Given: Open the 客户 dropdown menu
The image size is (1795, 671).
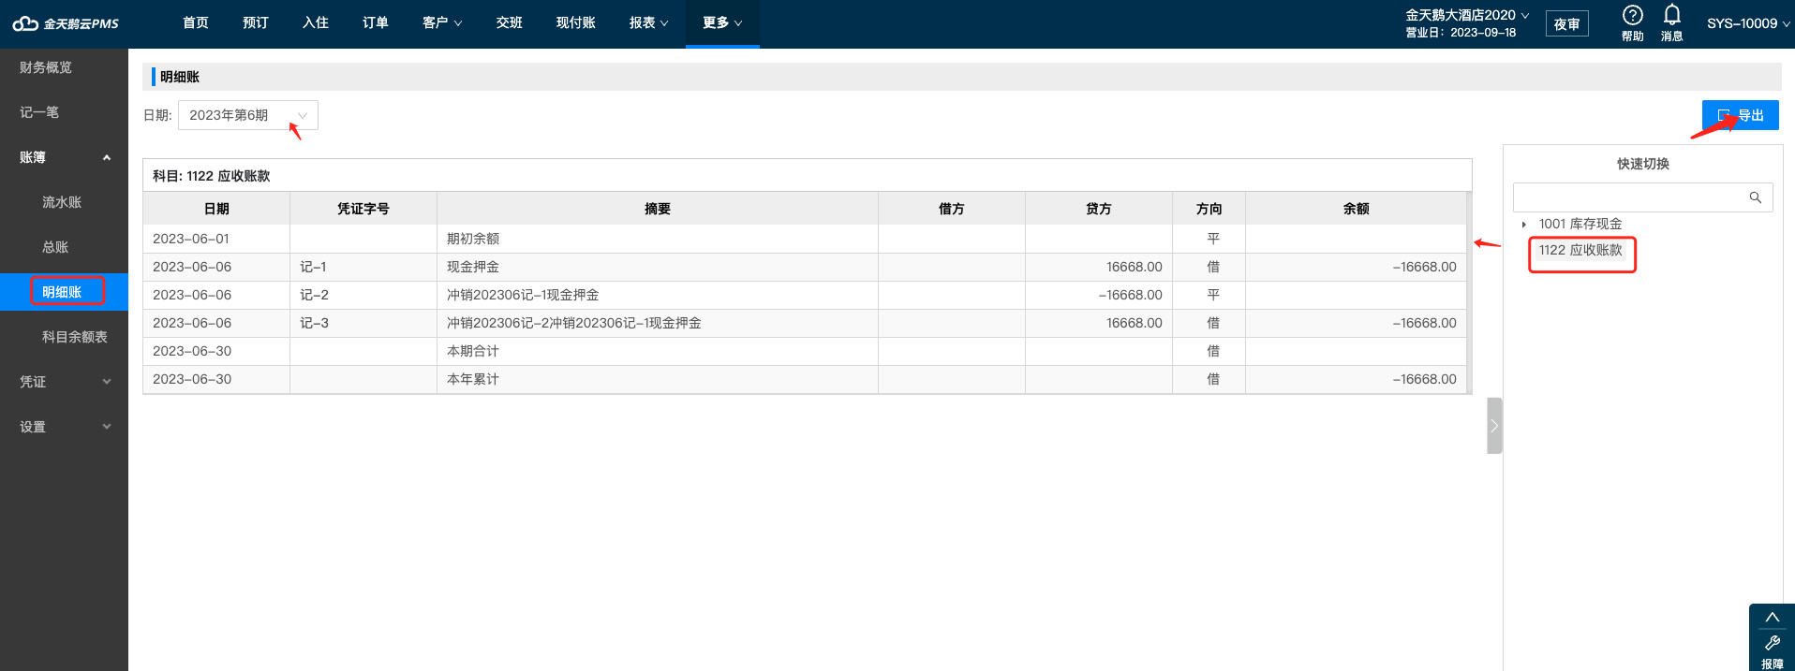Looking at the screenshot, I should point(441,22).
